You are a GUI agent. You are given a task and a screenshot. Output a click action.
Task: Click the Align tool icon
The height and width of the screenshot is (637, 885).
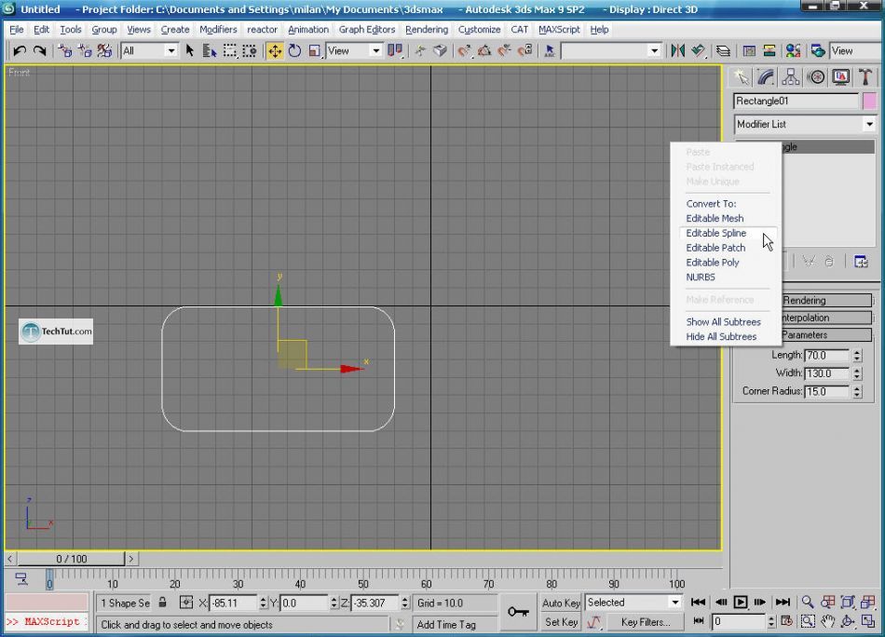tap(699, 51)
